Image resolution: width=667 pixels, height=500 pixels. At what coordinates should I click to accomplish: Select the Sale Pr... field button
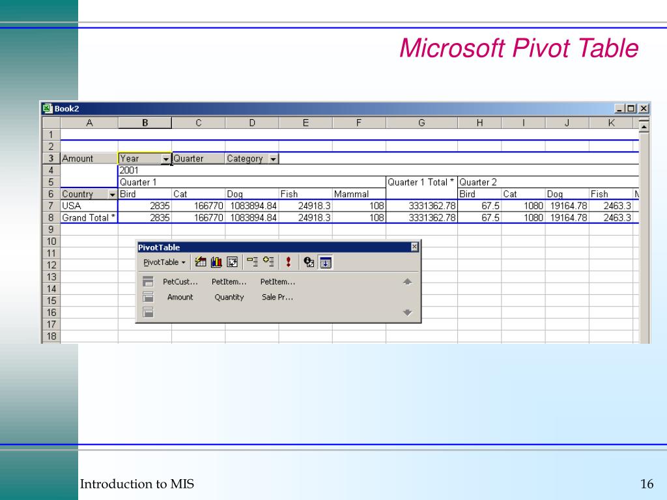point(277,297)
